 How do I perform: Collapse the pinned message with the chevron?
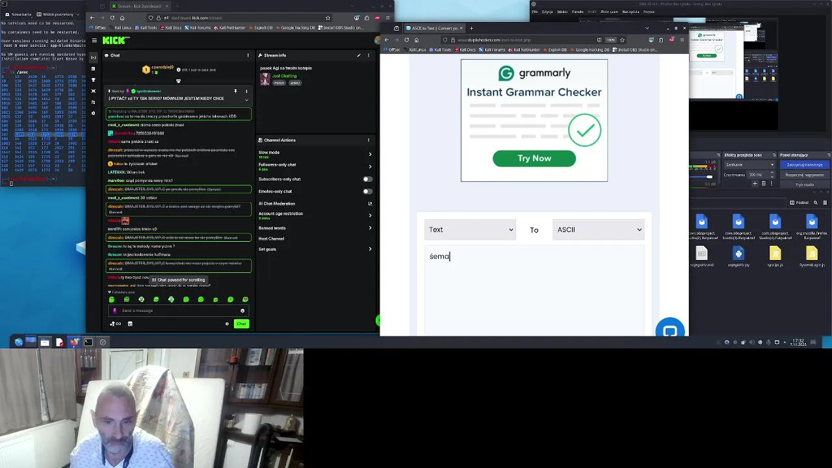pyautogui.click(x=246, y=99)
